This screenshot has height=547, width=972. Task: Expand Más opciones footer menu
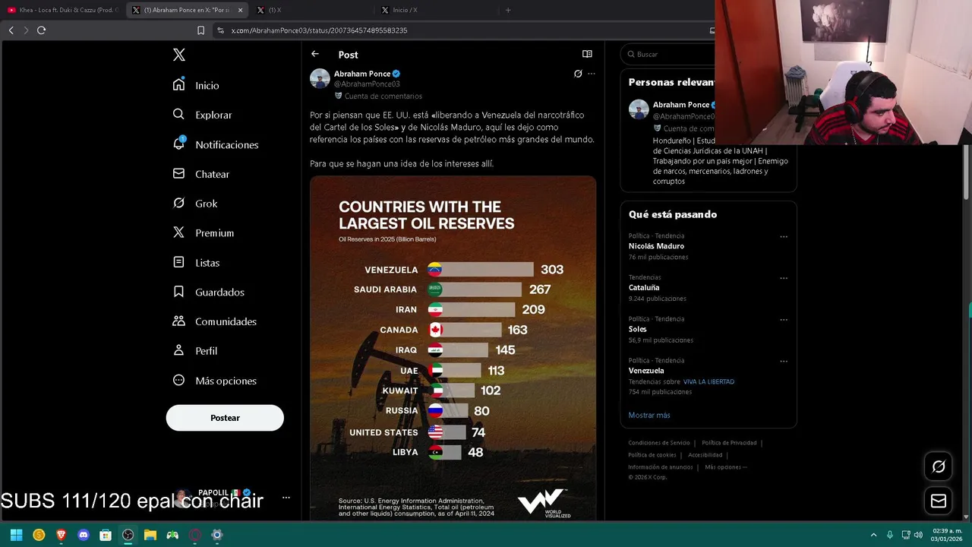coord(726,467)
